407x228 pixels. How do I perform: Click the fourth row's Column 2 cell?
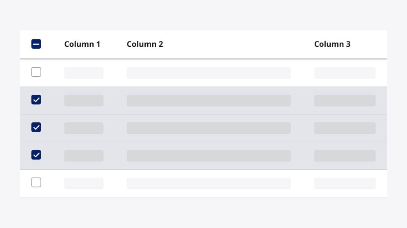[209, 156]
